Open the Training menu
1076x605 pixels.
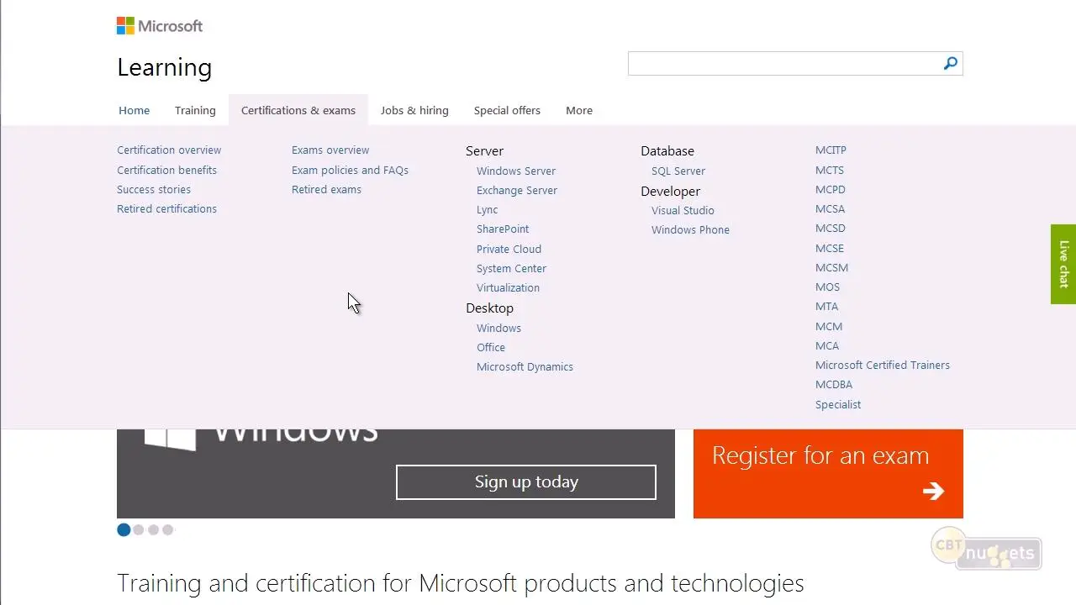coord(195,110)
